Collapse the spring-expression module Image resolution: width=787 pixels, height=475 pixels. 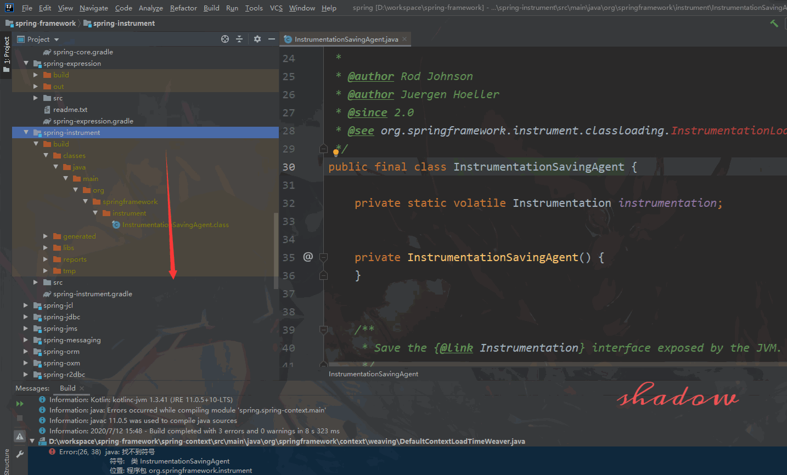pos(26,64)
